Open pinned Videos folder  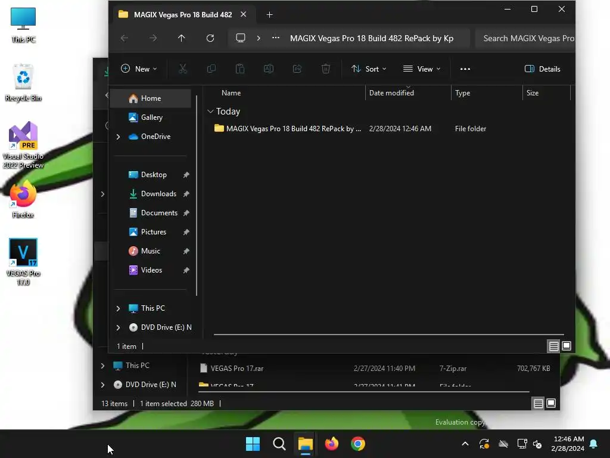tap(151, 270)
